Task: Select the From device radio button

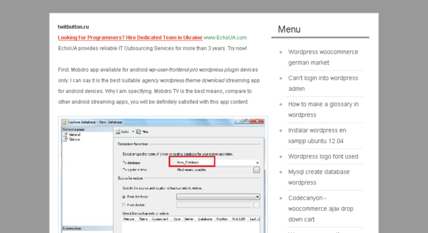Action: (123, 204)
